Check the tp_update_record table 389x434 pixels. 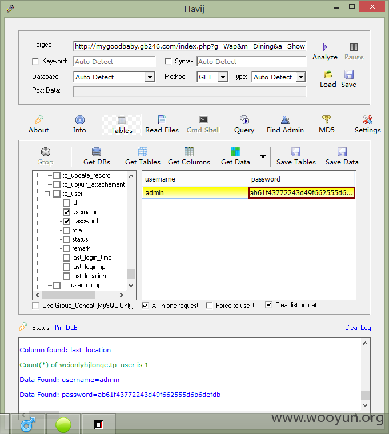[57, 175]
